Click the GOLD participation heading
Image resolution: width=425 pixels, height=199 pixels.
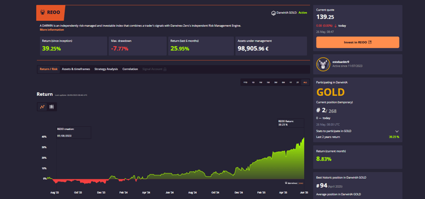330,93
